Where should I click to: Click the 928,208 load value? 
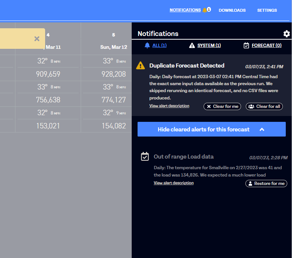point(114,74)
